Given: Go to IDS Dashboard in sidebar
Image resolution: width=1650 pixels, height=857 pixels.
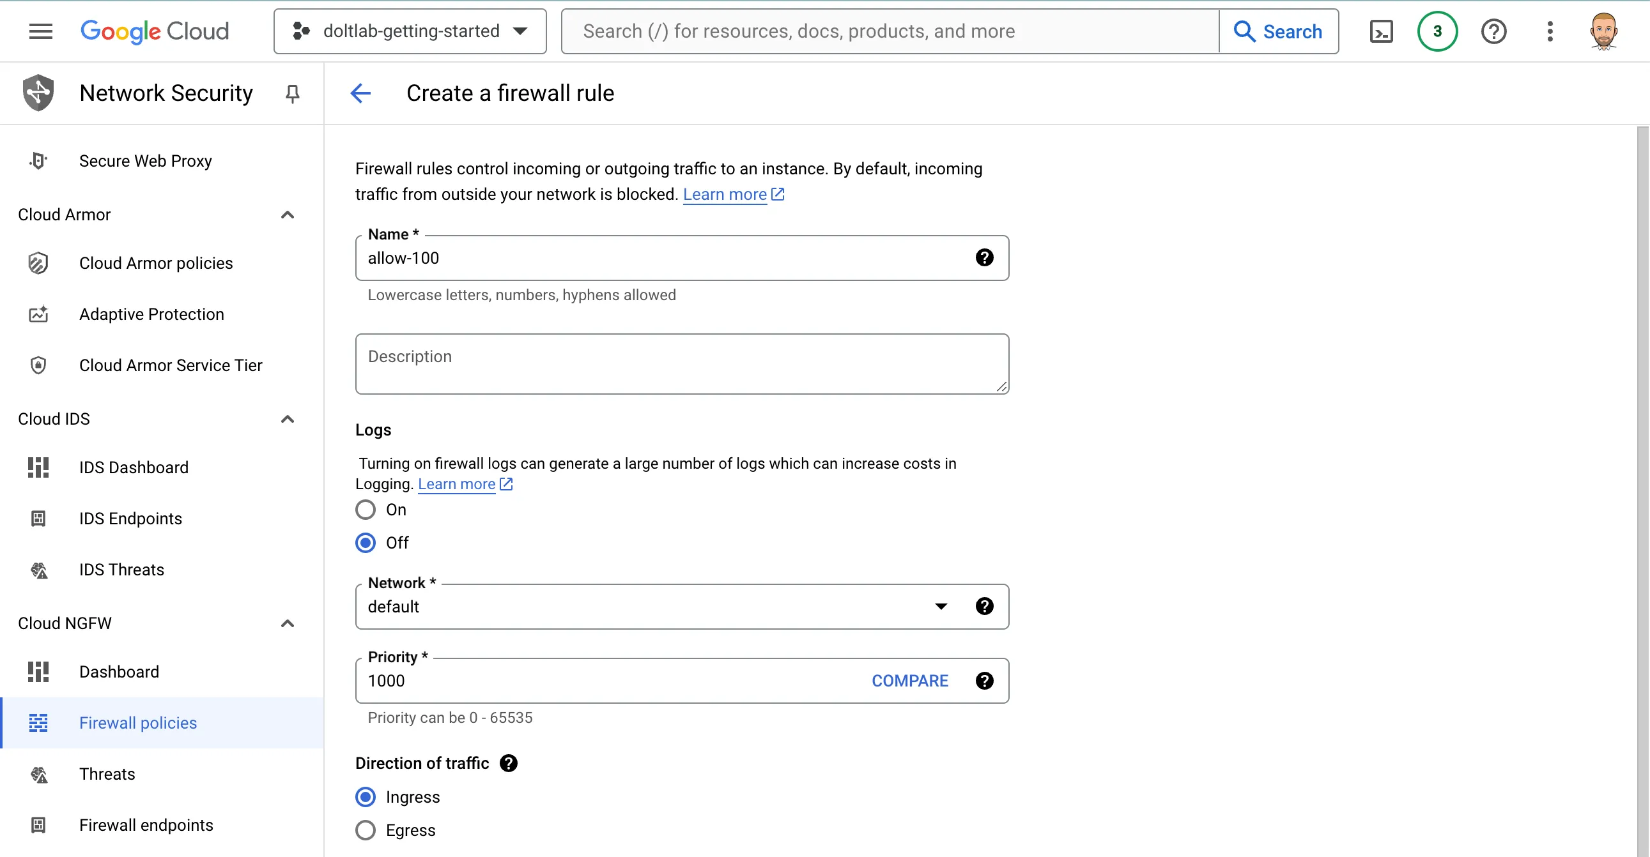Looking at the screenshot, I should tap(134, 467).
